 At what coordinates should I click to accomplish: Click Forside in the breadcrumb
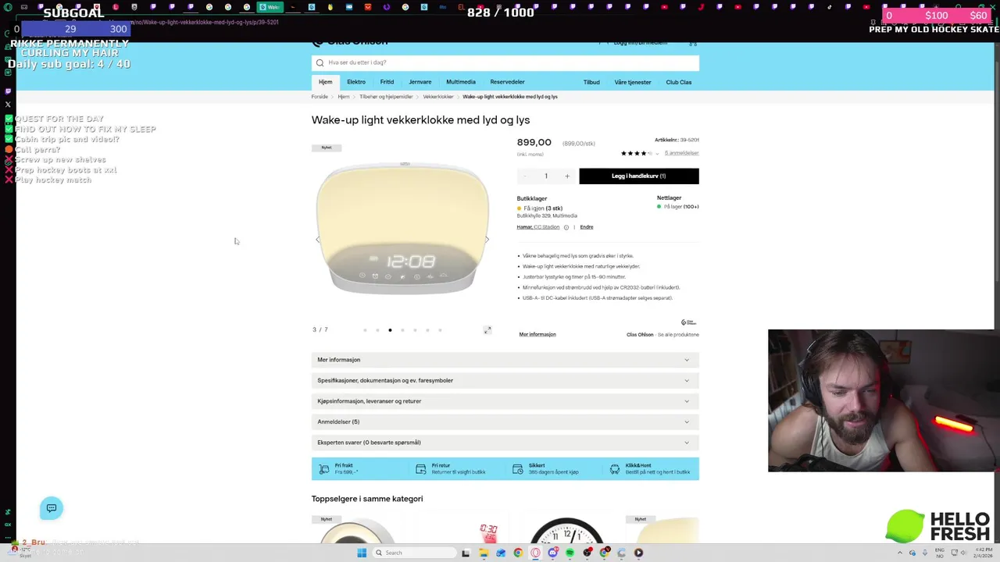click(320, 97)
